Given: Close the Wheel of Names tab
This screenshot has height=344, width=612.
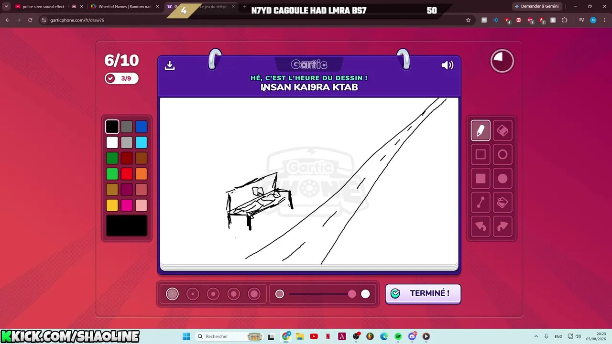Looking at the screenshot, I should click(x=157, y=7).
